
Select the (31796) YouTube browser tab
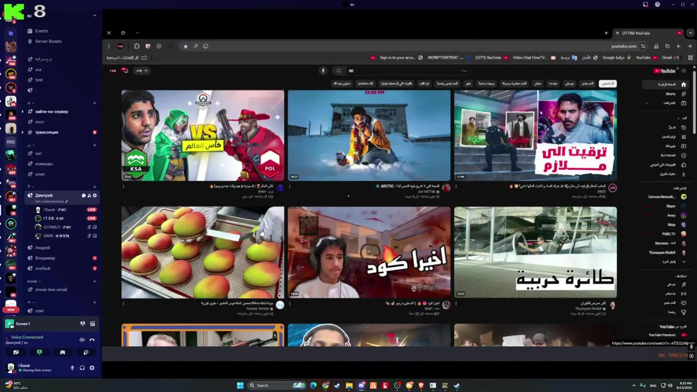(x=648, y=33)
